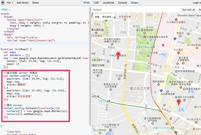Viewport: 201px width, 135px height.
Task: Click the 台灣廣播電台放送亭 landmark icon
Action: point(145,37)
